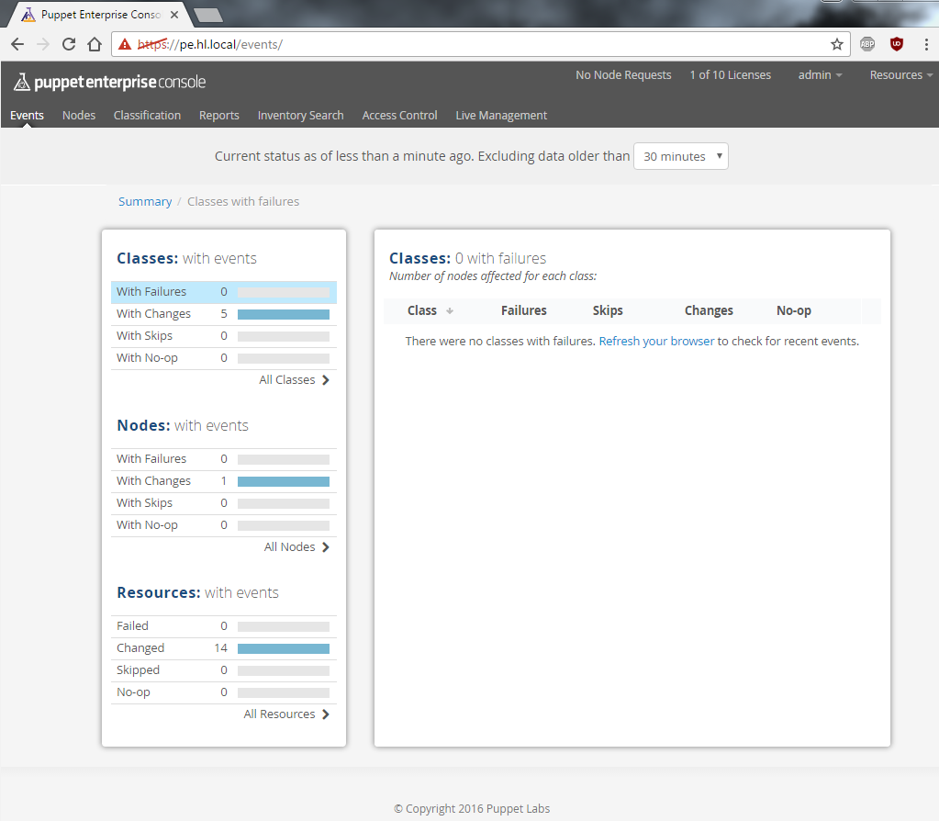Open a new browser tab
The height and width of the screenshot is (821, 939).
click(208, 15)
